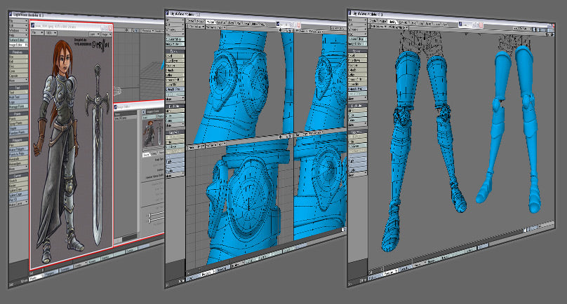Screen dimensions: 567x304
Task: Open the File dropdown in the image viewer
Action: click(x=37, y=33)
